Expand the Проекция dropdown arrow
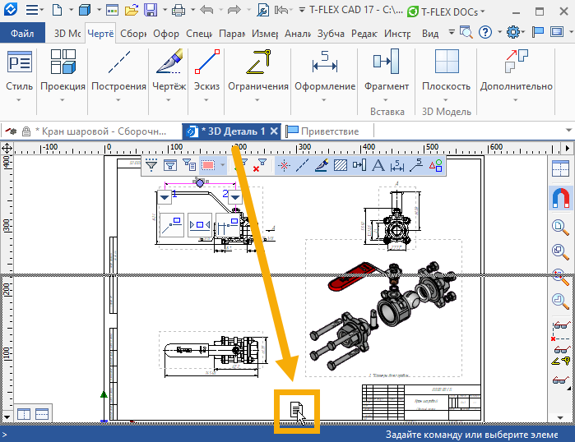 (x=62, y=100)
